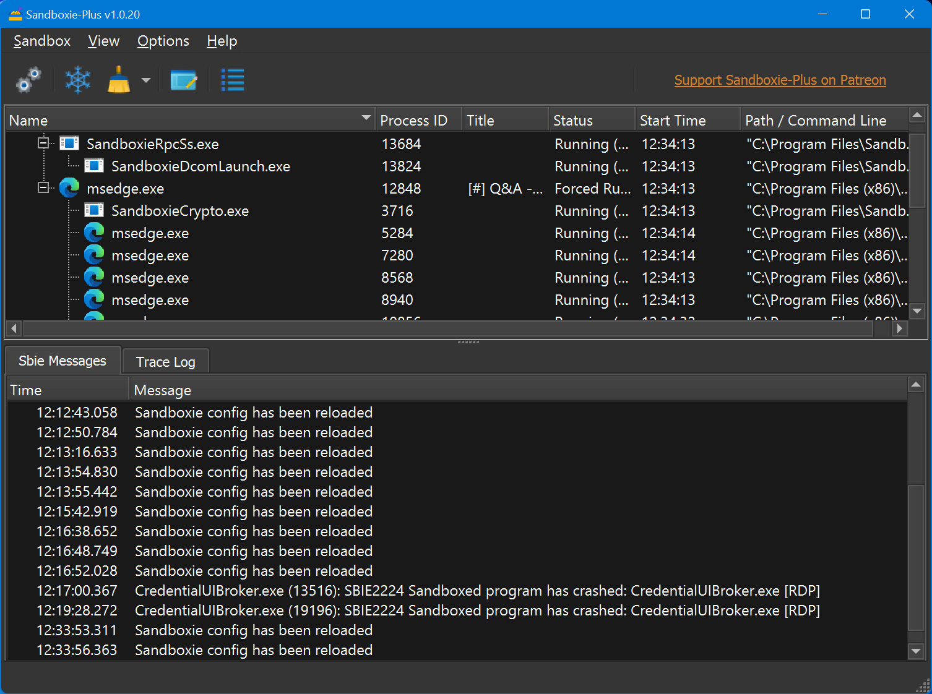Open the global settings gears icon
This screenshot has width=932, height=694.
[28, 80]
